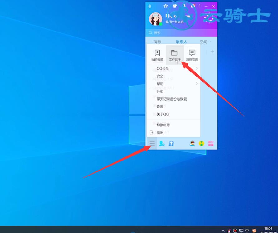Image resolution: width=278 pixels, height=233 pixels.
Task: Click the Sogou input method tray icon
Action: point(254,231)
